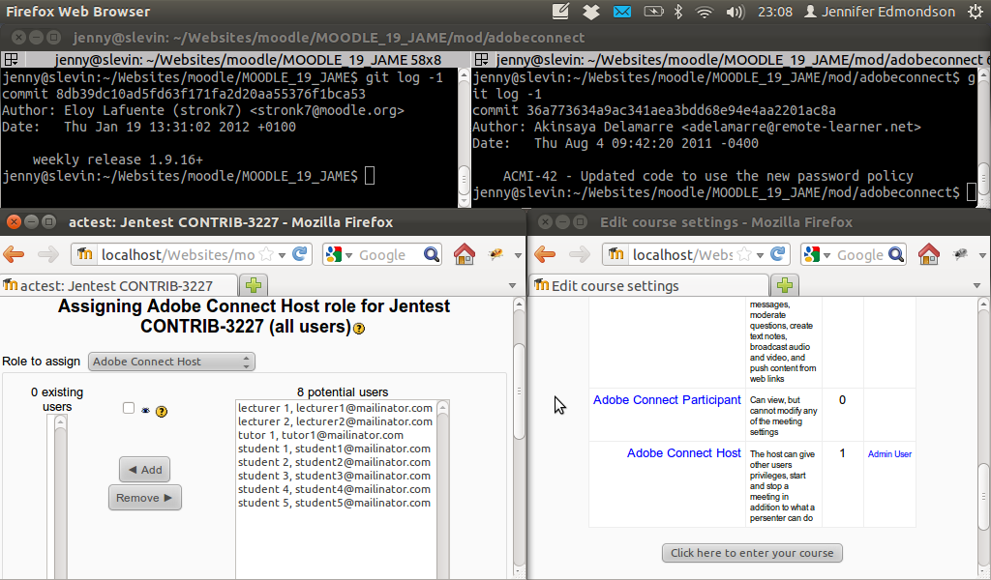
Task: Open the notes indicator in top panel
Action: [x=560, y=11]
